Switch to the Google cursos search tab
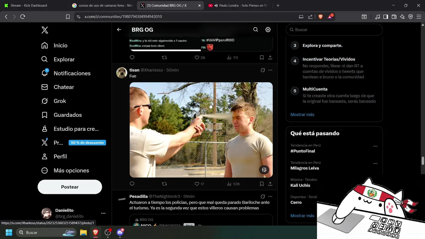 103,6
